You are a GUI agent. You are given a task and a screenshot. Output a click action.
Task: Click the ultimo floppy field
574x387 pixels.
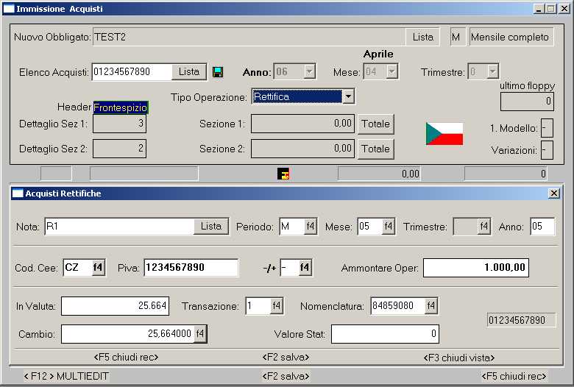pos(527,102)
